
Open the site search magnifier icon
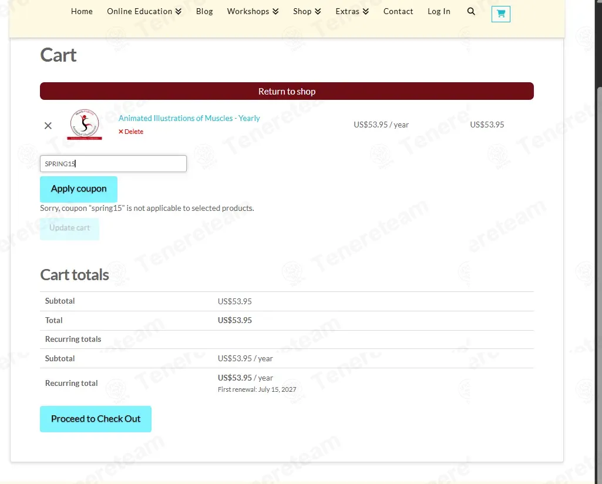click(x=471, y=12)
